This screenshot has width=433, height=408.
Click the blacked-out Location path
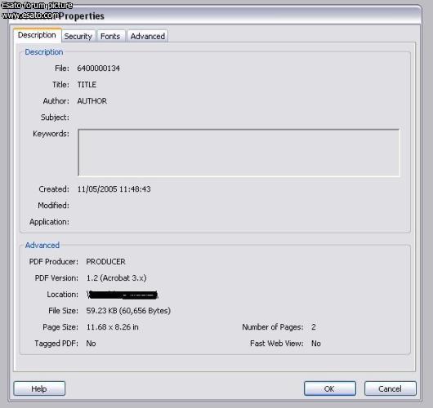coord(123,295)
